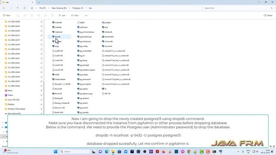Open the New dropdown in toolbar
276x155 pixels.
click(7, 15)
